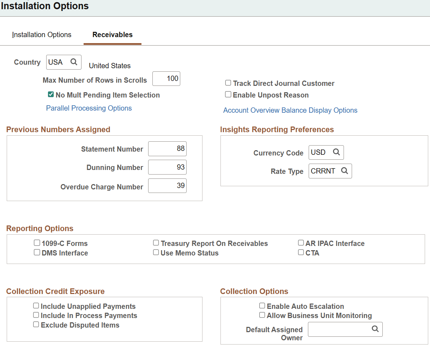The width and height of the screenshot is (430, 347).
Task: Enable the DMS Interface option
Action: (x=37, y=252)
